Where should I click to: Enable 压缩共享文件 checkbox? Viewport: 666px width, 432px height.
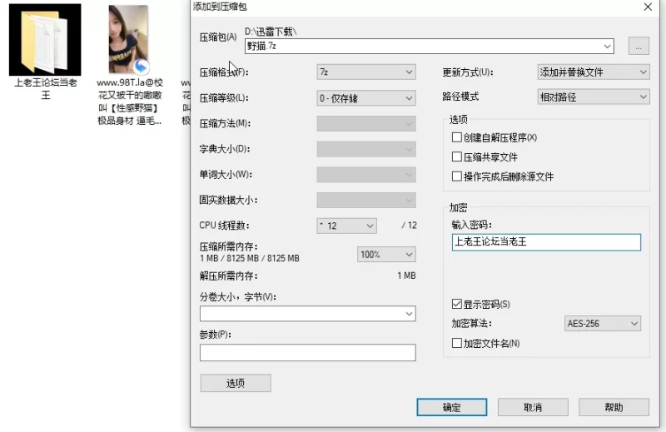457,156
